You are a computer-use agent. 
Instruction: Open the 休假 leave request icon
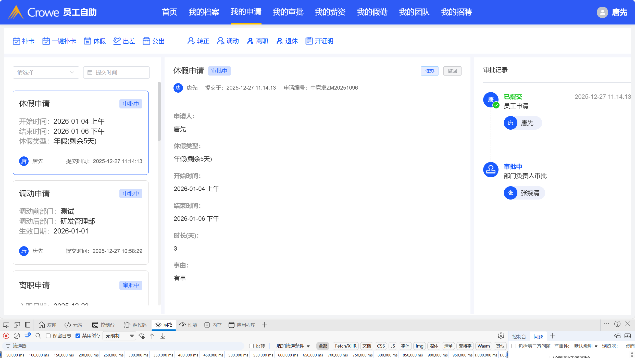[x=88, y=41]
